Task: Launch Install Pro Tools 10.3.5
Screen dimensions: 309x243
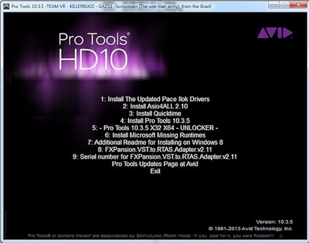Action: point(155,121)
